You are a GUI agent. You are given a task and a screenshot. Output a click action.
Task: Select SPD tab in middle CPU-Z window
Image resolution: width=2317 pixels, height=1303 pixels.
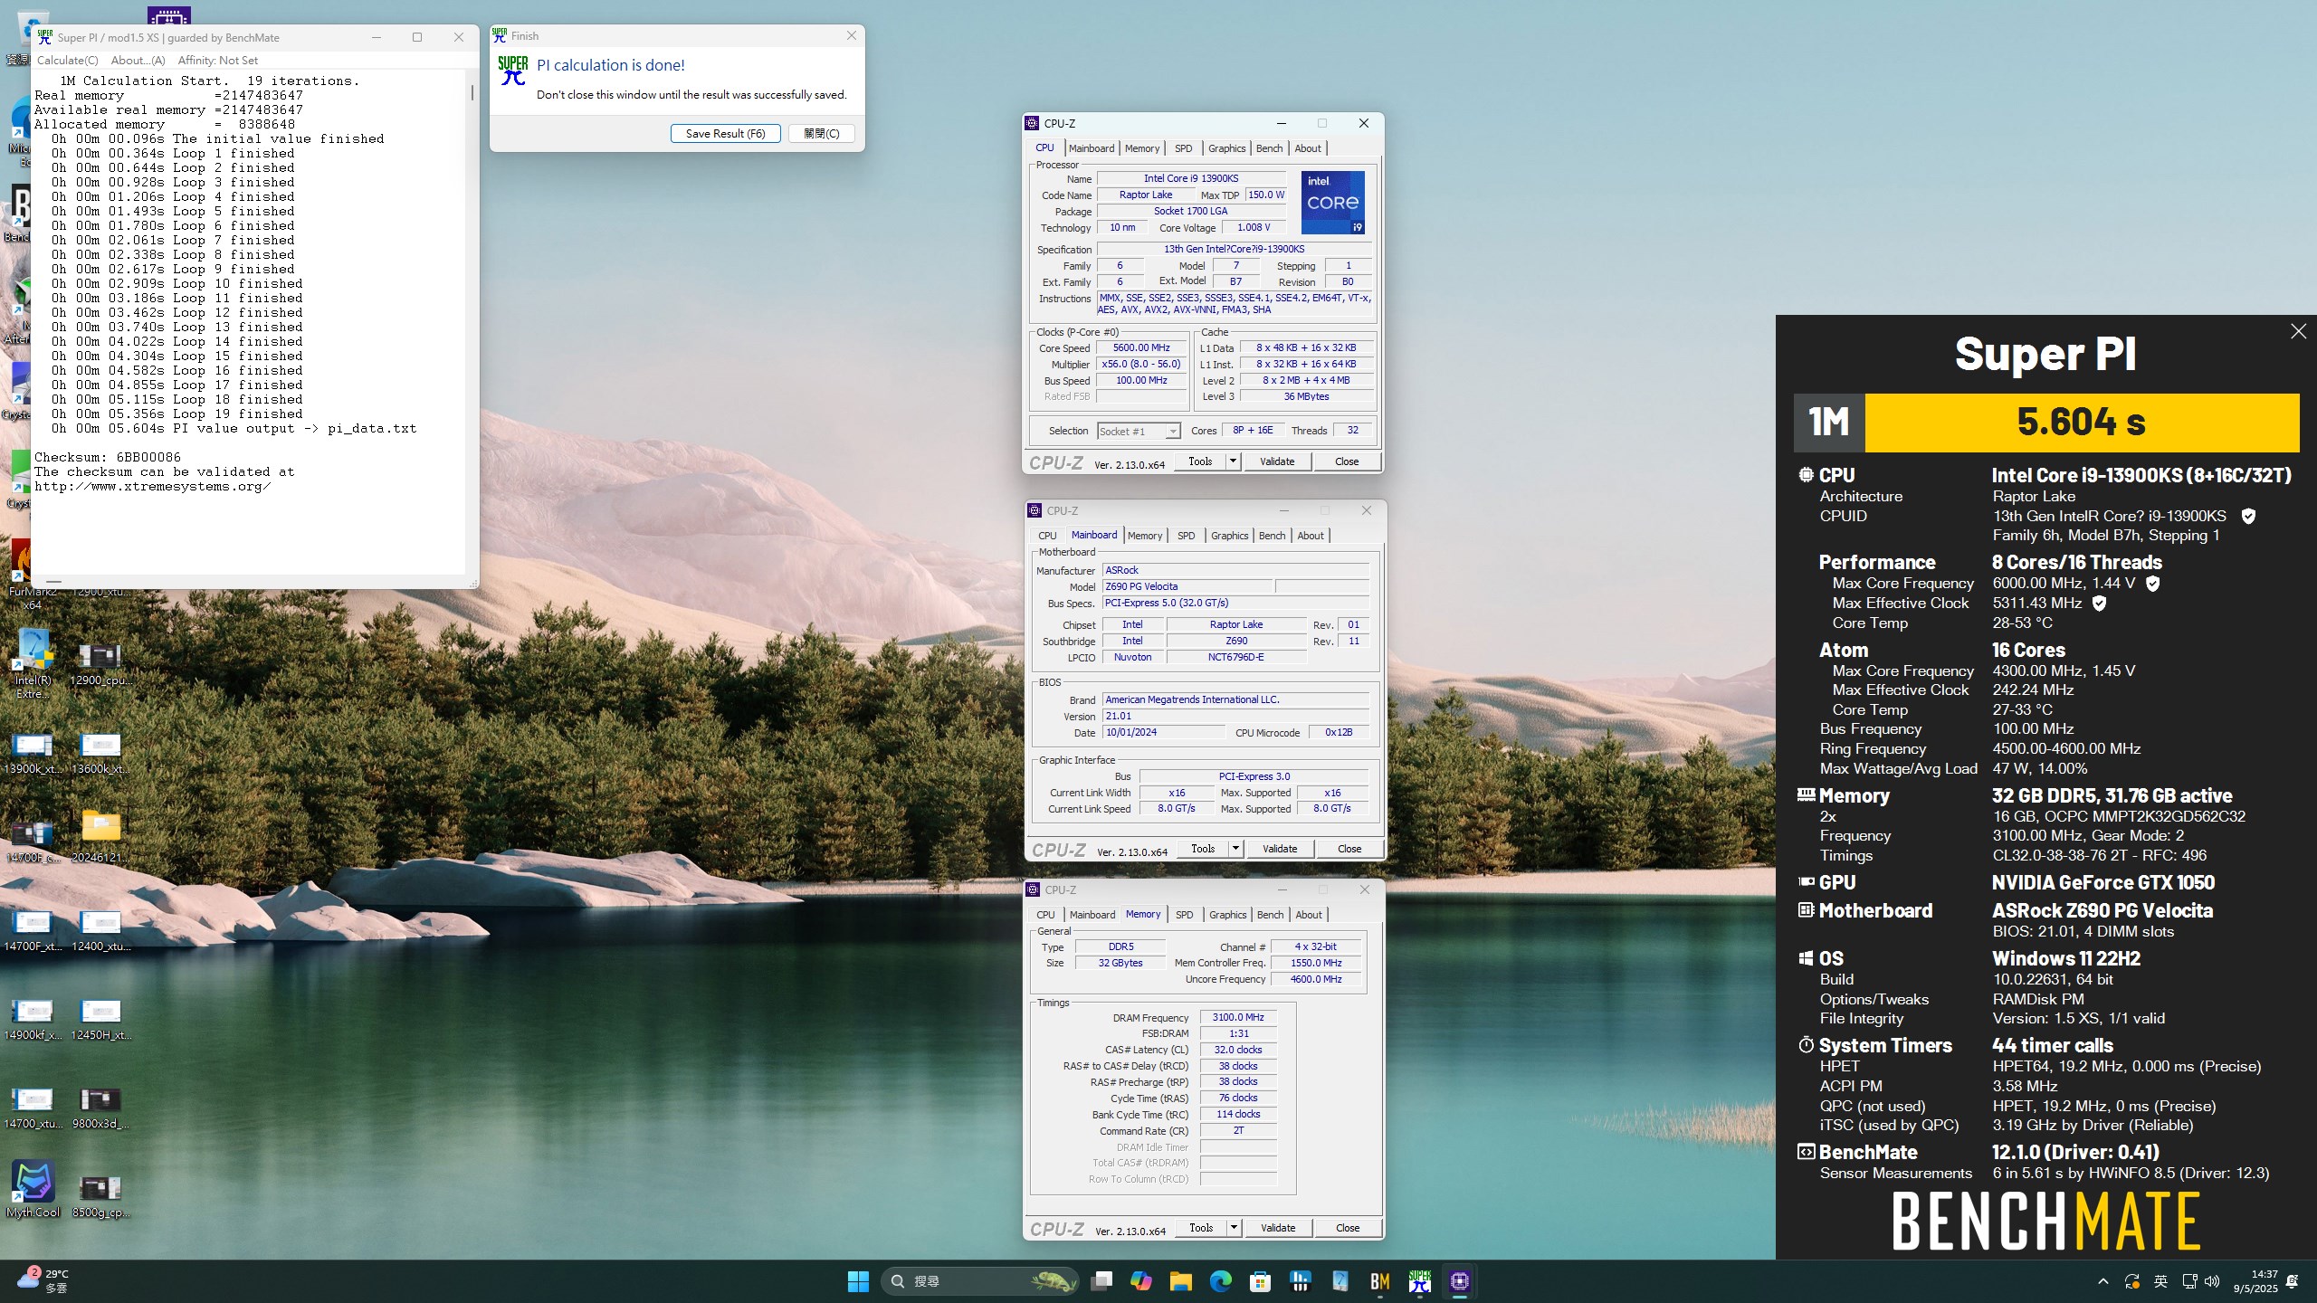click(x=1187, y=536)
